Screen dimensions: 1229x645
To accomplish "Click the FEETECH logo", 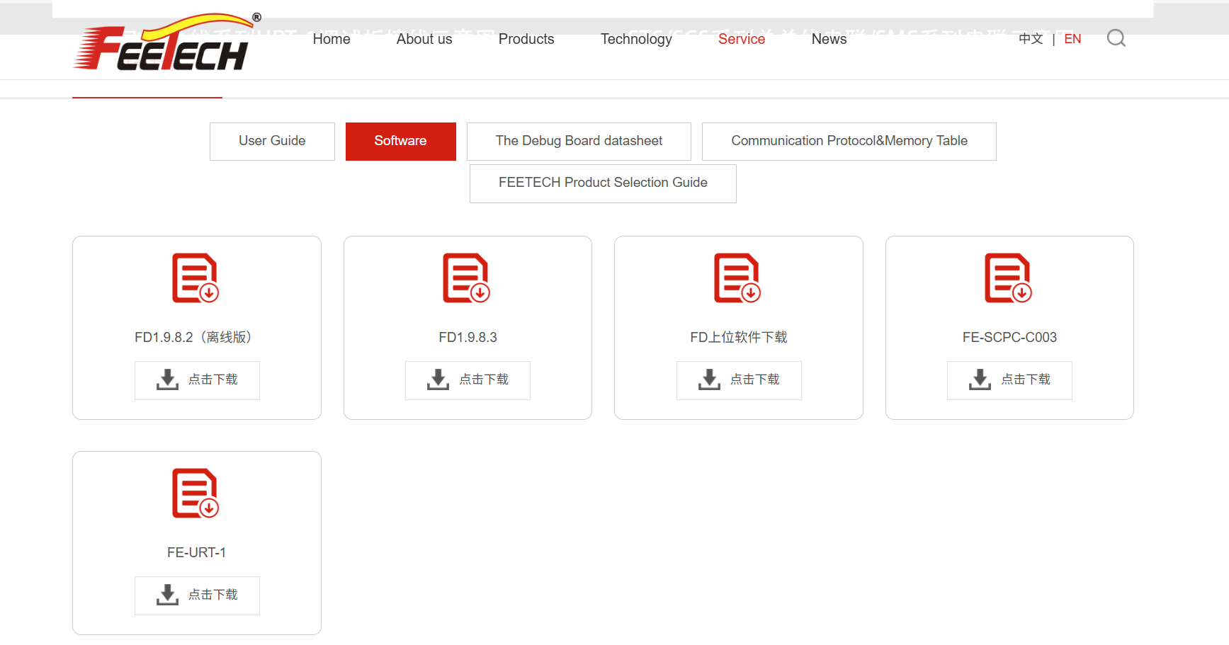I will pos(167,42).
